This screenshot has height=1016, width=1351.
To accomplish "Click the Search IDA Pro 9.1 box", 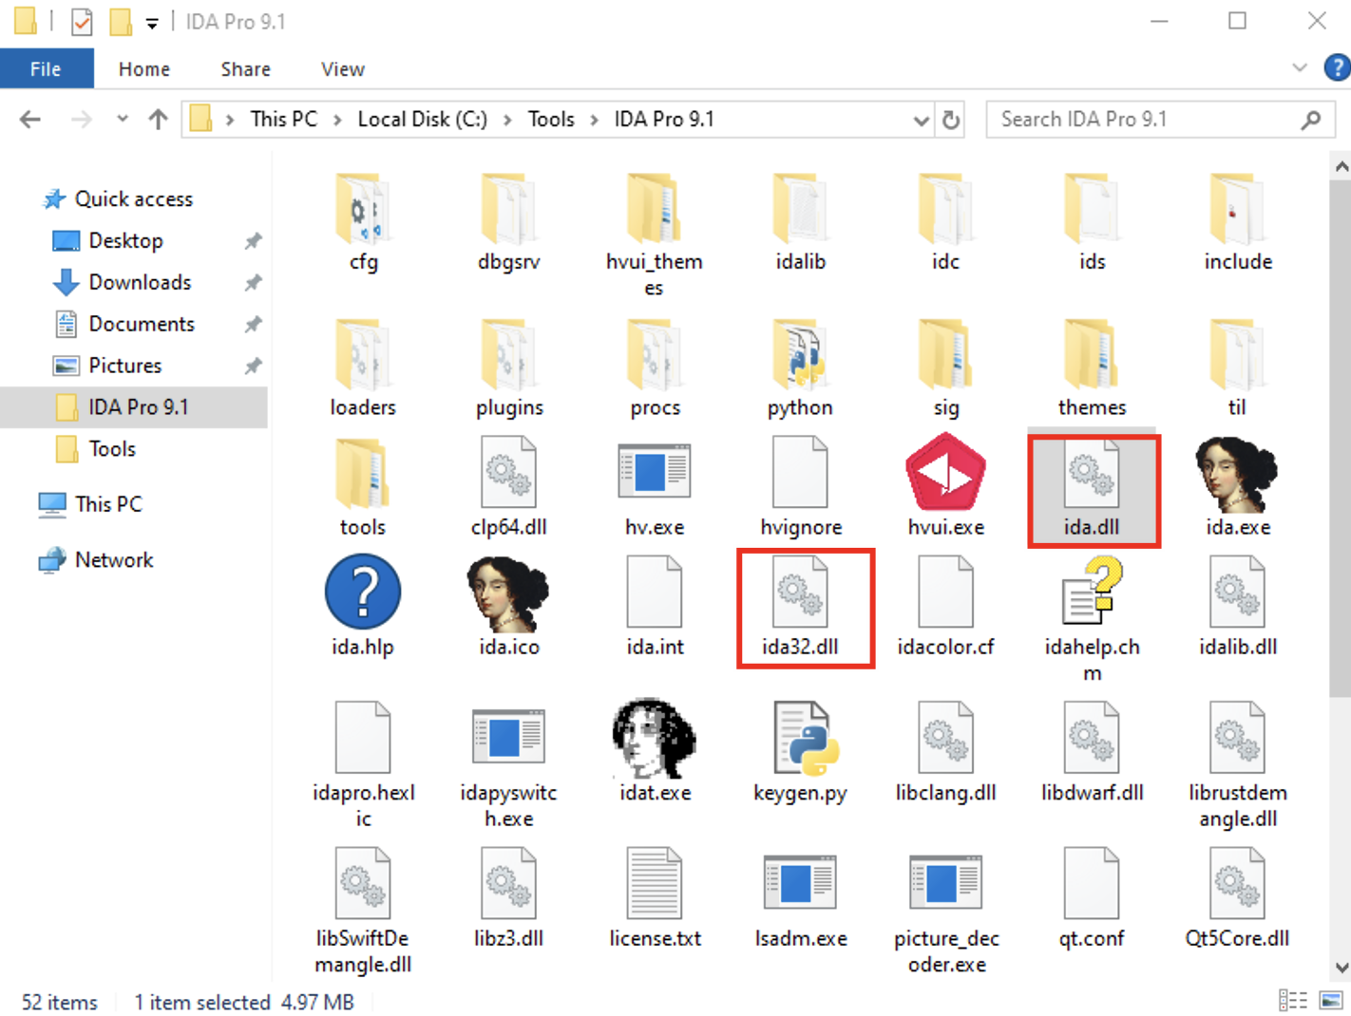I will (x=1160, y=120).
